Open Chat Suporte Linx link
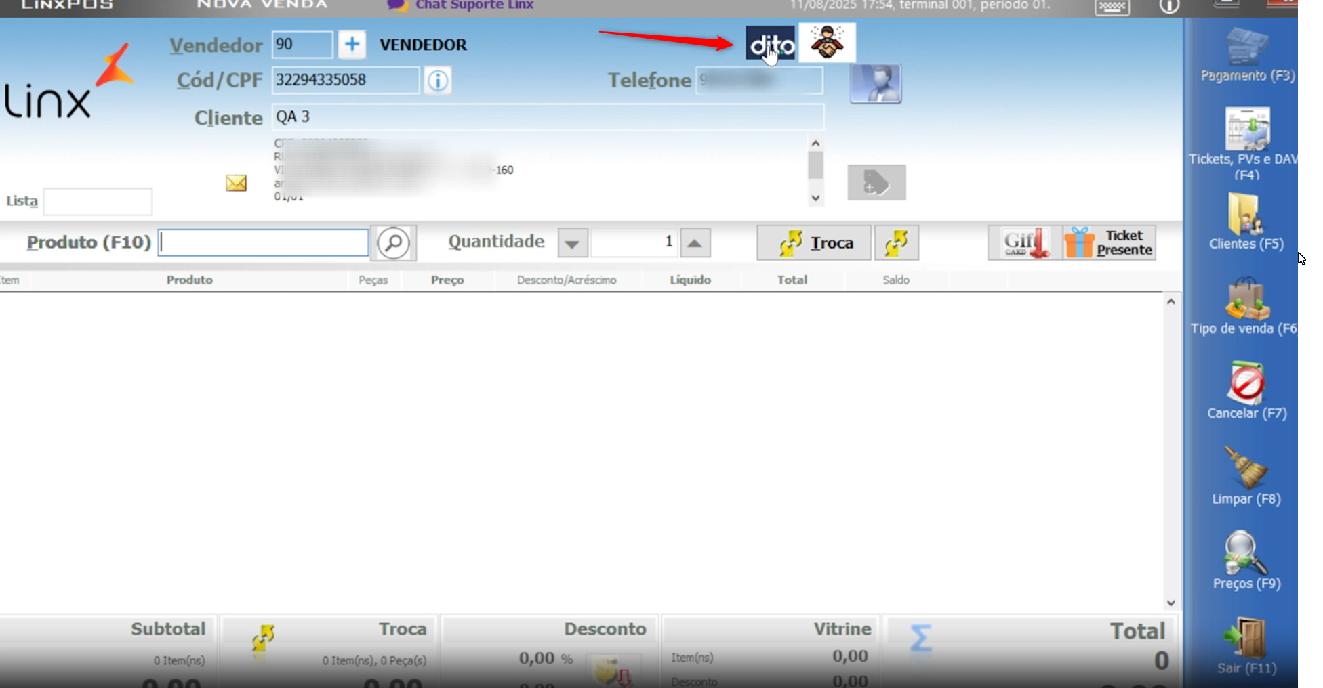Image resolution: width=1323 pixels, height=688 pixels. pos(461,5)
